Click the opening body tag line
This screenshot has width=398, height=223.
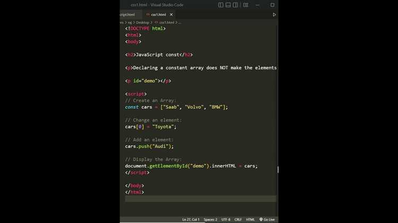(x=133, y=41)
